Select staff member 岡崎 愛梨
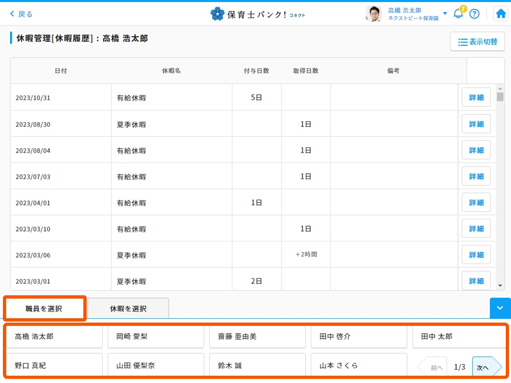 click(156, 337)
